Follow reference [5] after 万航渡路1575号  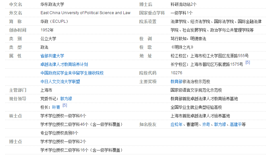point(248,62)
